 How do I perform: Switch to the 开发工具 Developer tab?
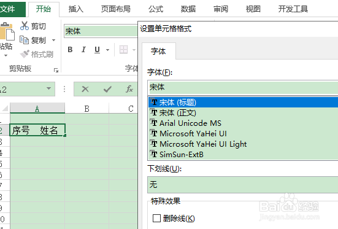(293, 9)
